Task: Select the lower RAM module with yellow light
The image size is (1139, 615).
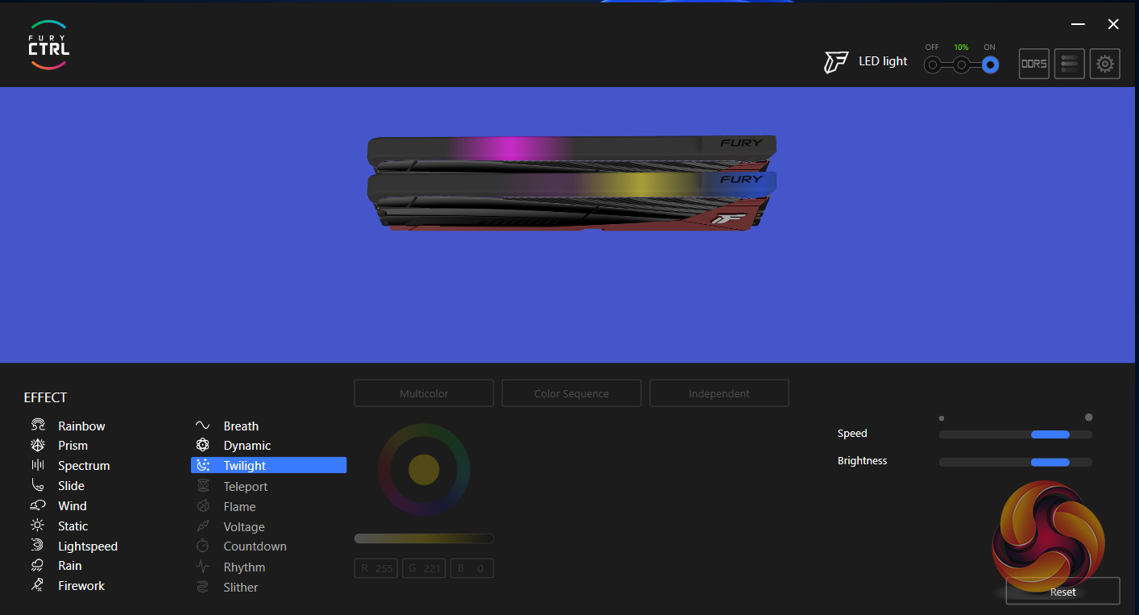Action: point(572,201)
